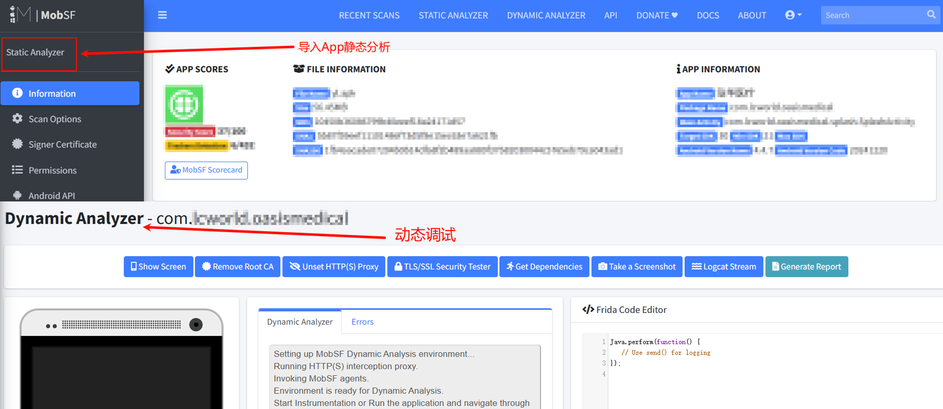The width and height of the screenshot is (943, 409).
Task: Open Scan Options in the sidebar
Action: [x=70, y=119]
